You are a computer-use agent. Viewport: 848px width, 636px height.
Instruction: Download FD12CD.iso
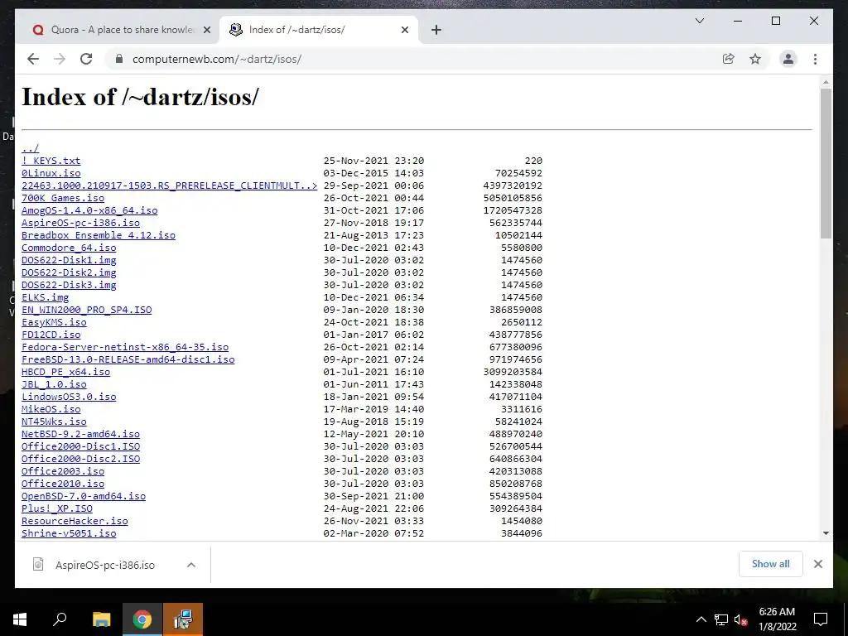click(x=51, y=335)
